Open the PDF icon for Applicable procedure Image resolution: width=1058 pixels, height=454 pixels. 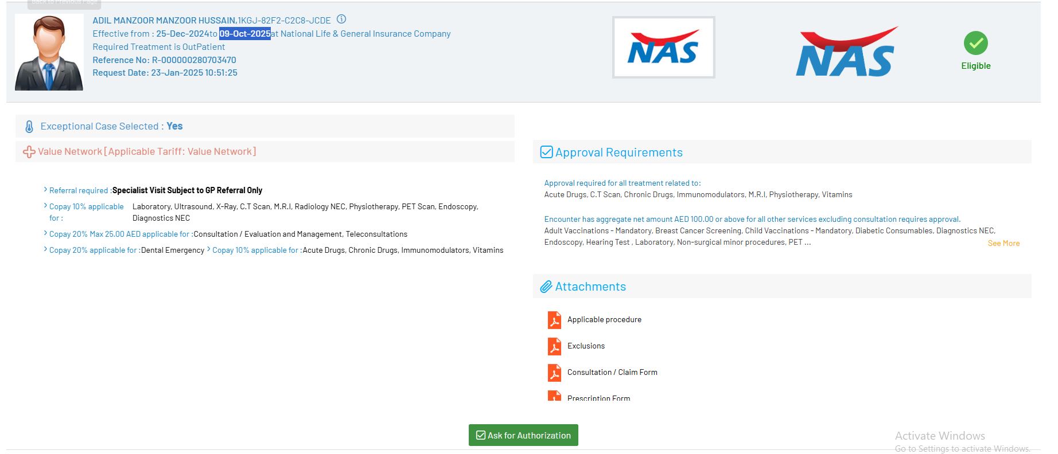[554, 320]
